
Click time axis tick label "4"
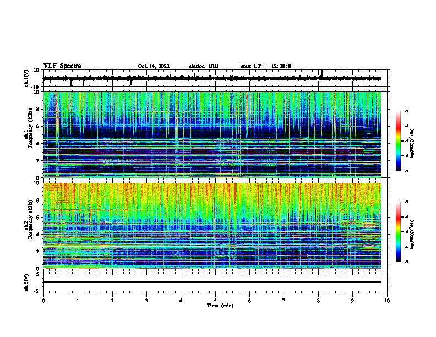[181, 301]
